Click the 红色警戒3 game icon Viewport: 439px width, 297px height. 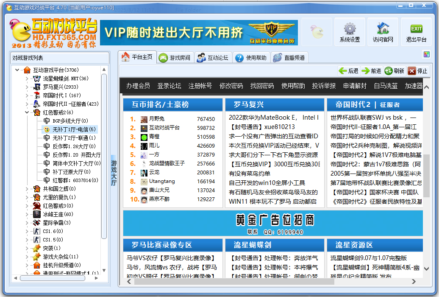37,206
